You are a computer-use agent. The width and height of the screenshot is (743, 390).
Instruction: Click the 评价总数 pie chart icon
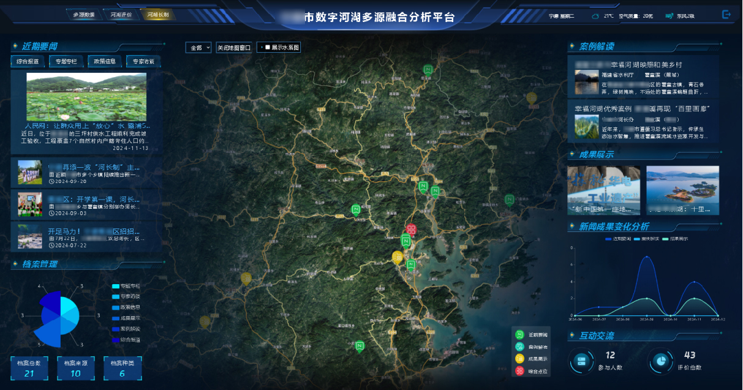659,361
